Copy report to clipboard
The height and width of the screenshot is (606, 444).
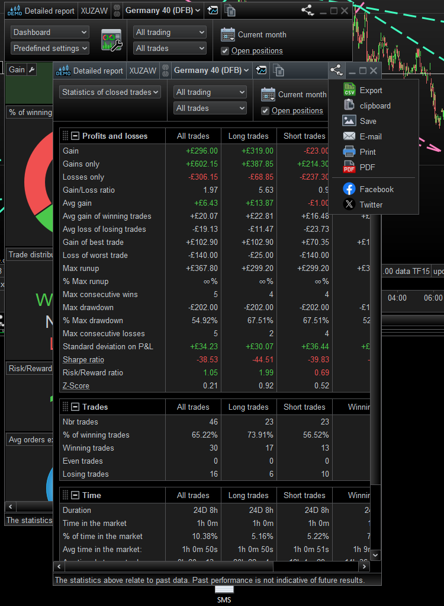pos(366,106)
